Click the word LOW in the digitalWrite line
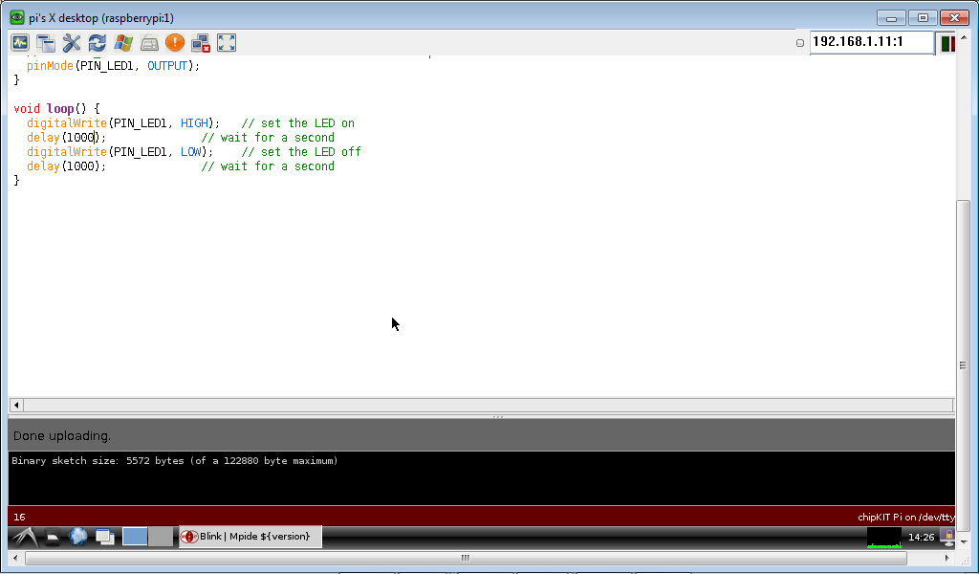The image size is (979, 574). pos(191,152)
